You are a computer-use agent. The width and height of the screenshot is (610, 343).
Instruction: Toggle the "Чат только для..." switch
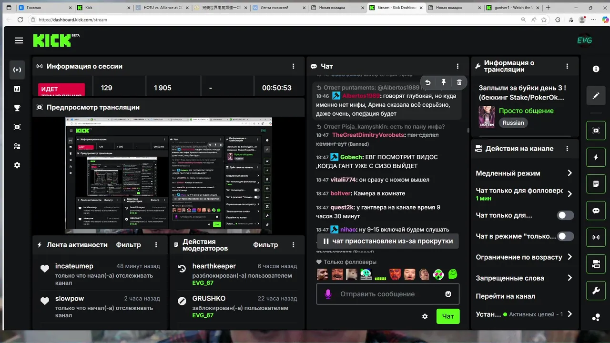565,215
